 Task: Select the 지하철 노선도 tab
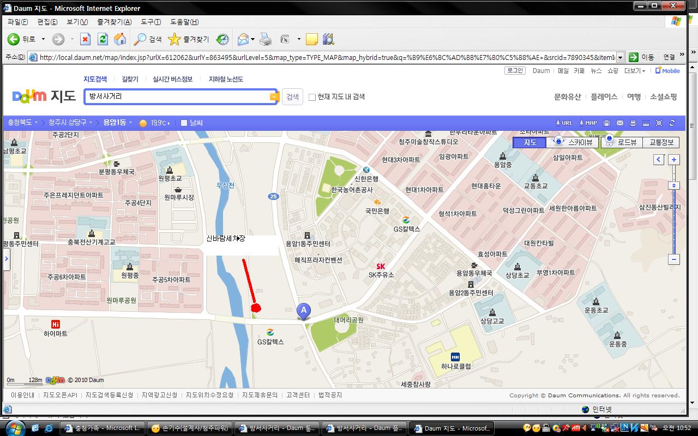226,80
